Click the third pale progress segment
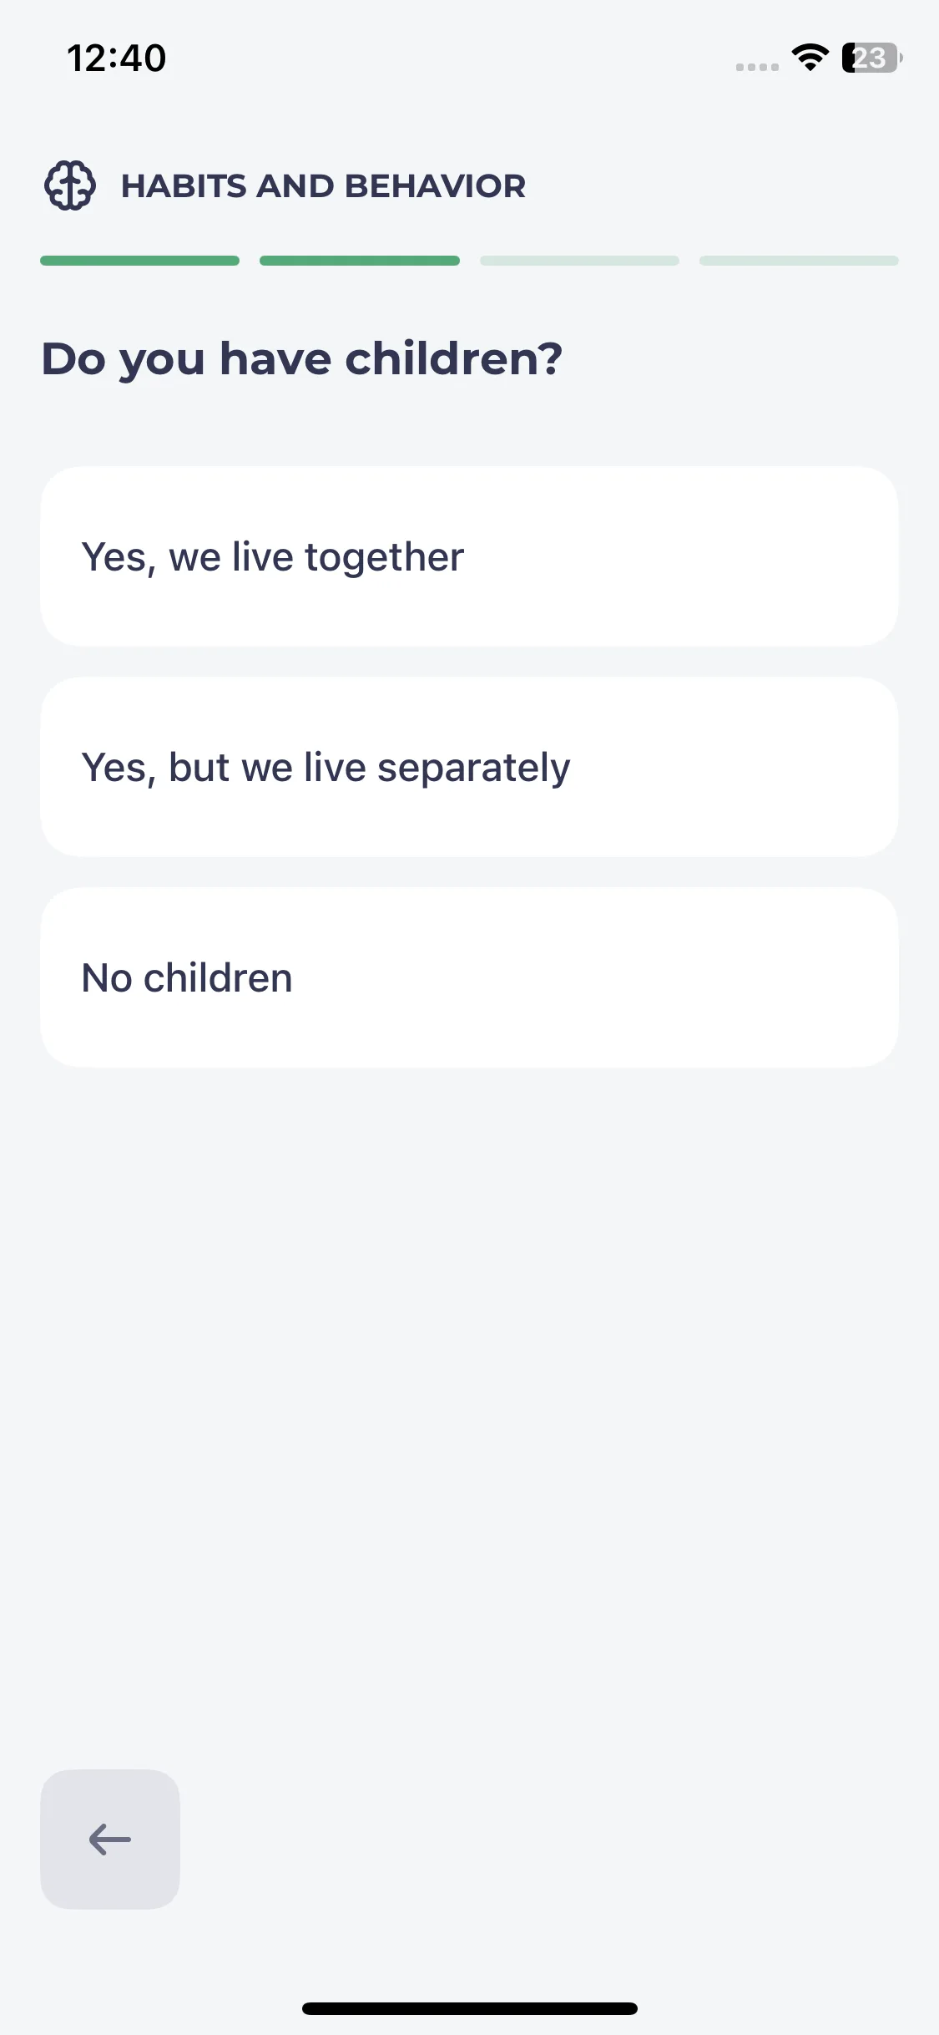Viewport: 939px width, 2035px height. click(x=579, y=261)
